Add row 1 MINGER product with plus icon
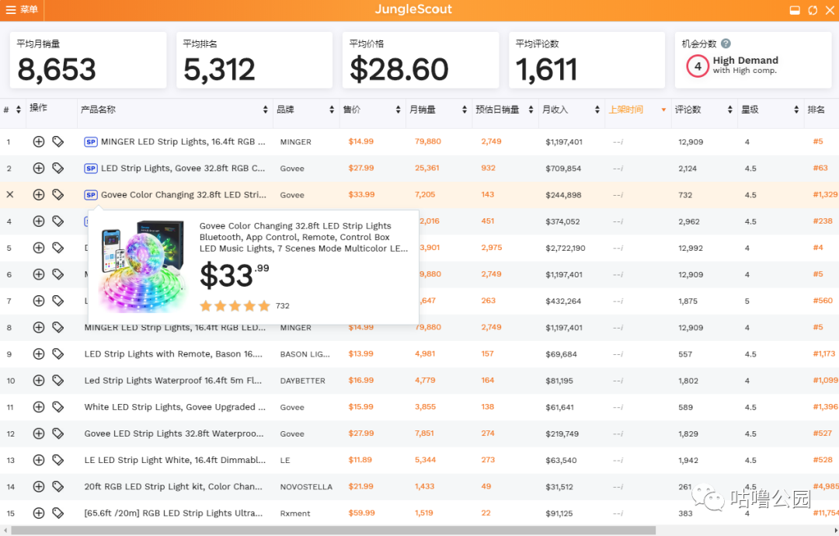839x536 pixels. point(39,141)
